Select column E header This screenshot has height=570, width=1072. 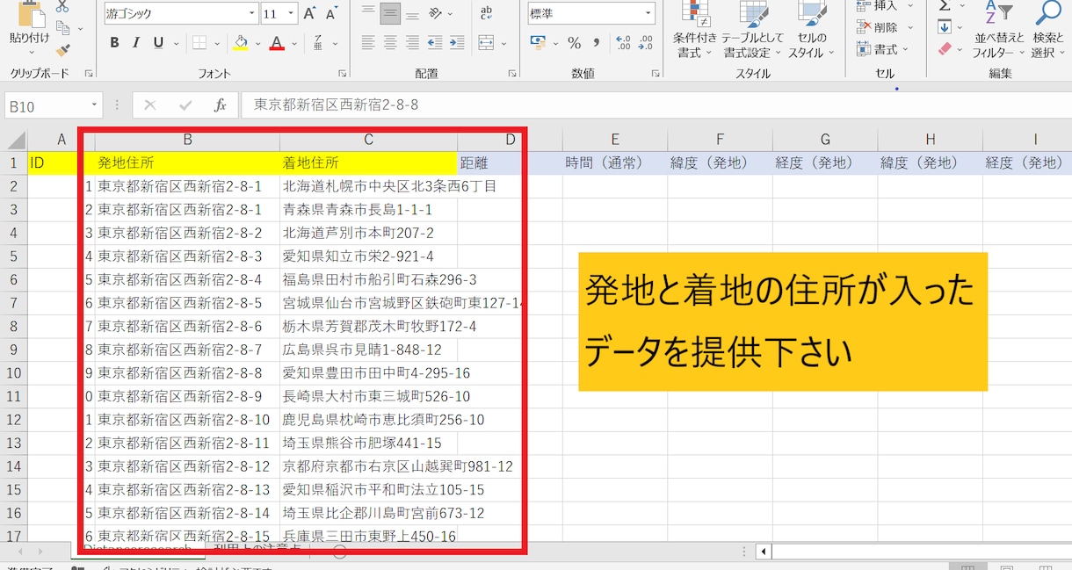click(x=615, y=139)
